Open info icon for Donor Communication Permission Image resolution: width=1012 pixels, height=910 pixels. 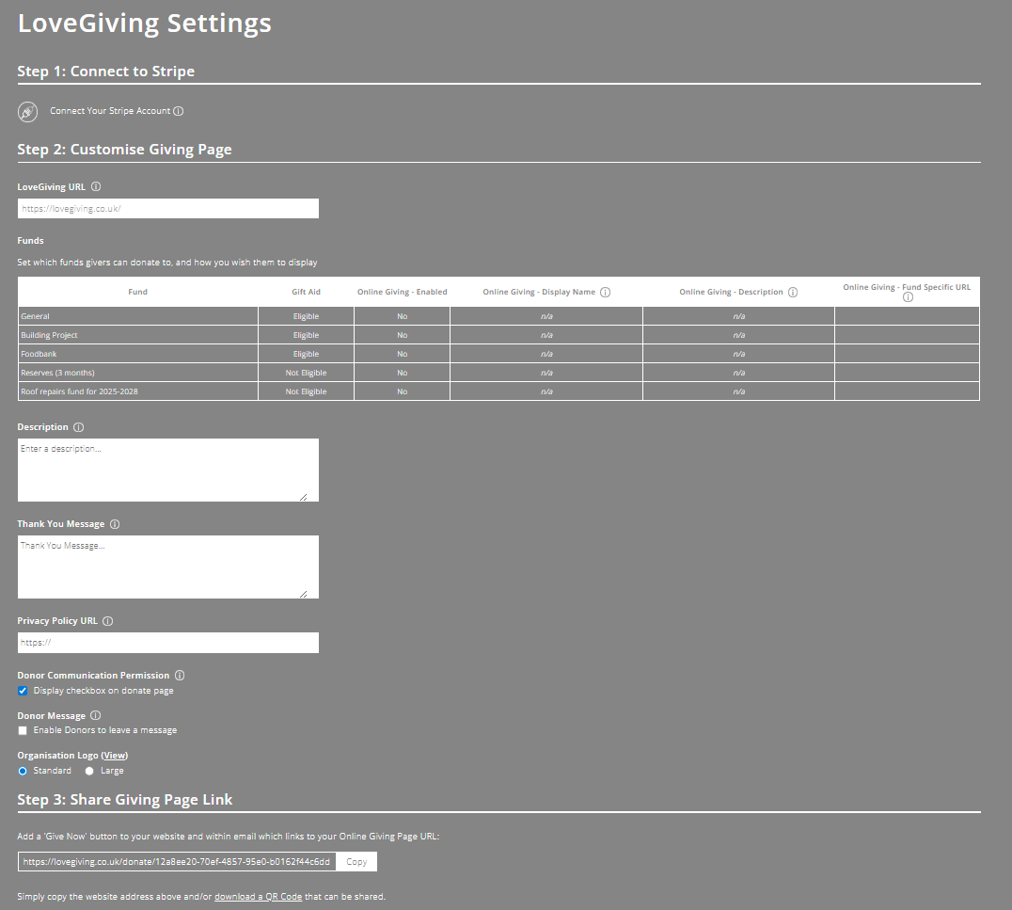[x=180, y=676]
